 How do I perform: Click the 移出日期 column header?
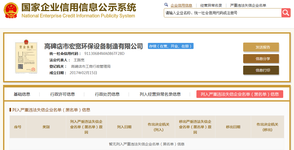click(x=233, y=127)
